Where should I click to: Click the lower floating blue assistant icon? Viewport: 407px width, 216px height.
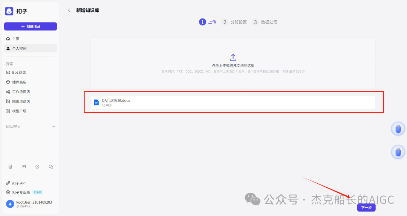tap(398, 152)
